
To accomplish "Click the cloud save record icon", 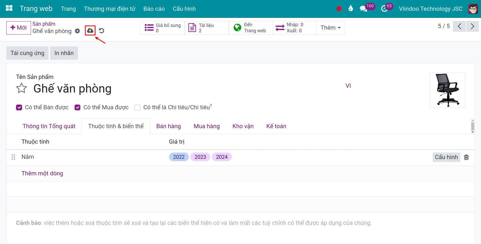I will 90,31.
